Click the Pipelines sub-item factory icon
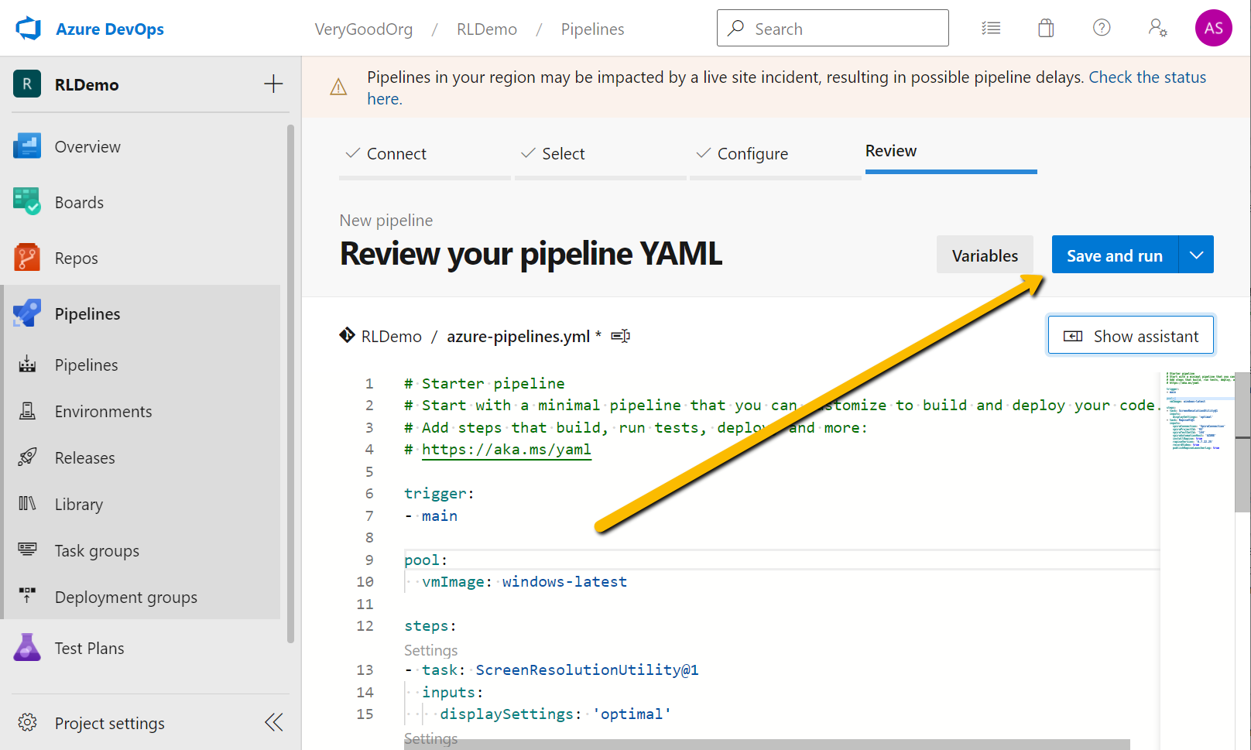This screenshot has width=1251, height=750. coord(27,365)
